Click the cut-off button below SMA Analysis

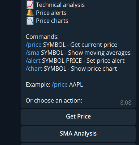coord(78,144)
